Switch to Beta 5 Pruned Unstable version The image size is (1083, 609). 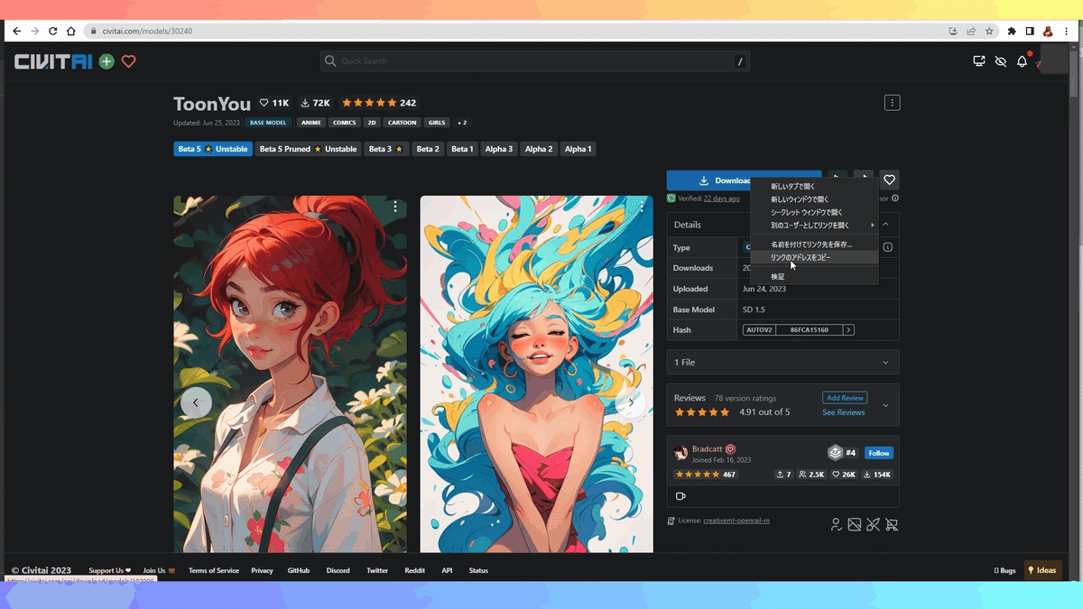pyautogui.click(x=309, y=149)
